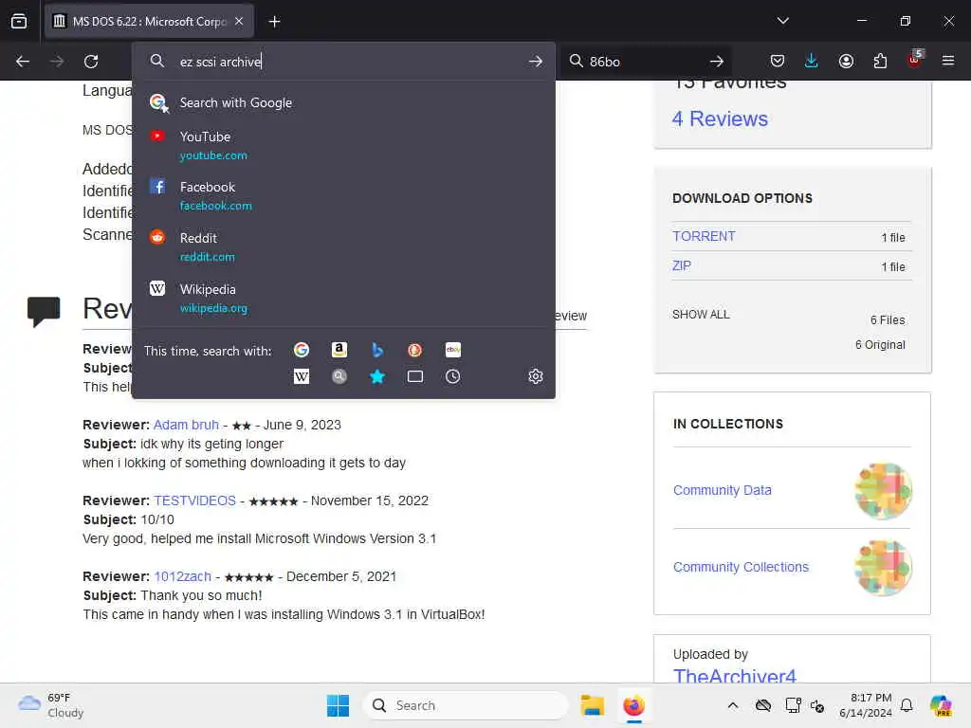Open Firefox View button in tab strip

coord(19,22)
